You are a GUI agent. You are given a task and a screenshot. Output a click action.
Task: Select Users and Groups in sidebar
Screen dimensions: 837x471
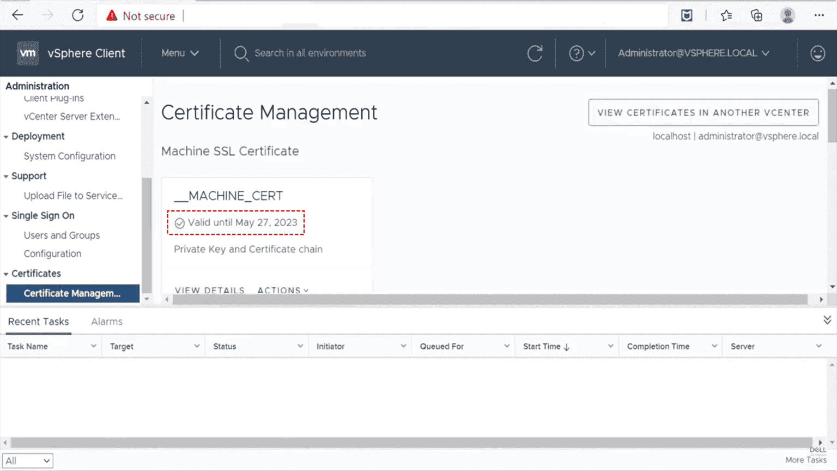[x=62, y=235]
